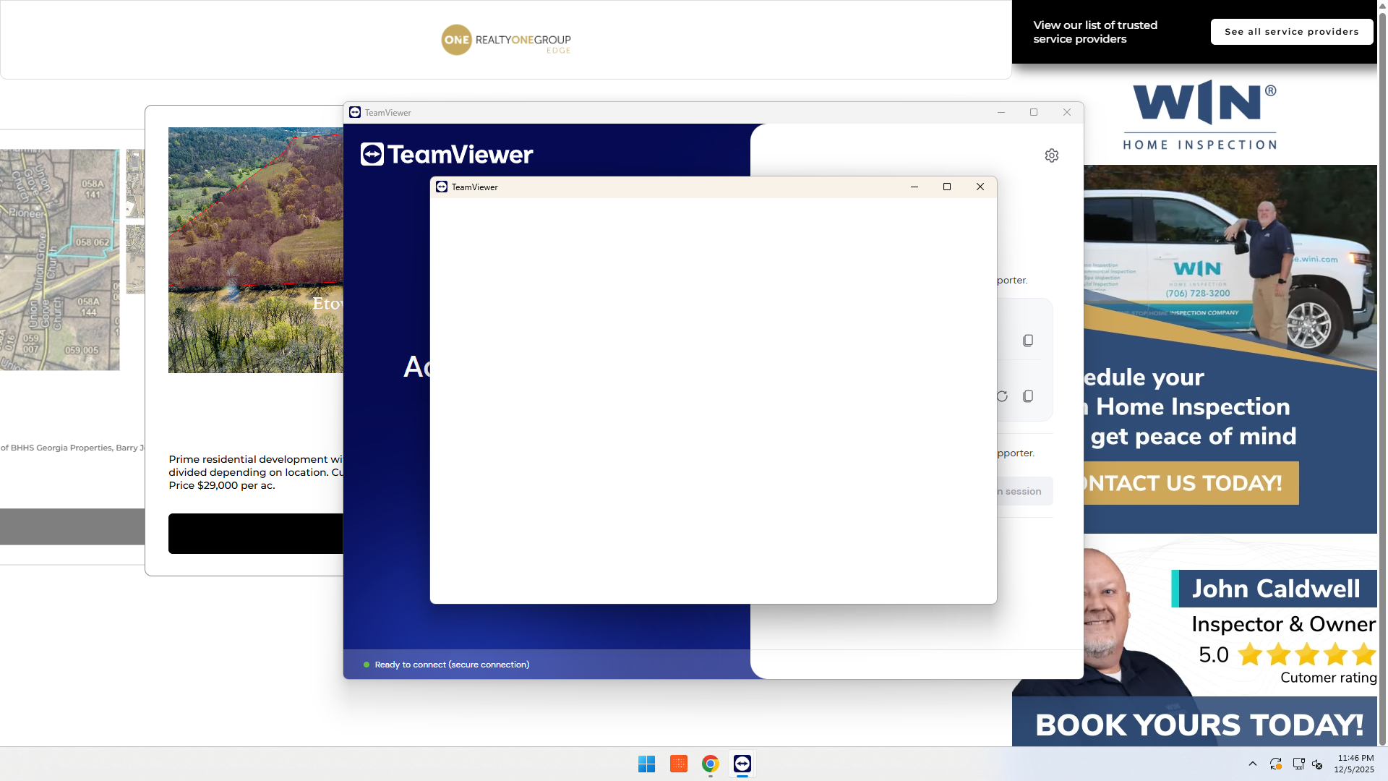1388x781 pixels.
Task: Open the Windows Start menu
Action: point(646,764)
